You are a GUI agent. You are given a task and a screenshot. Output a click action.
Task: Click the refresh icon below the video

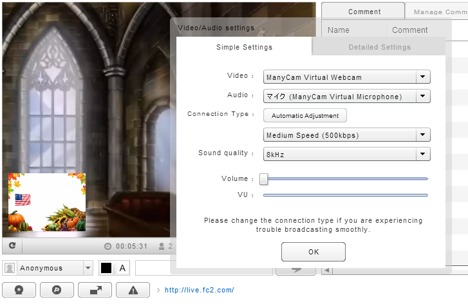pos(12,245)
